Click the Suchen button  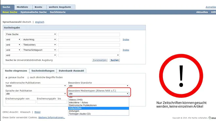tap(115, 60)
